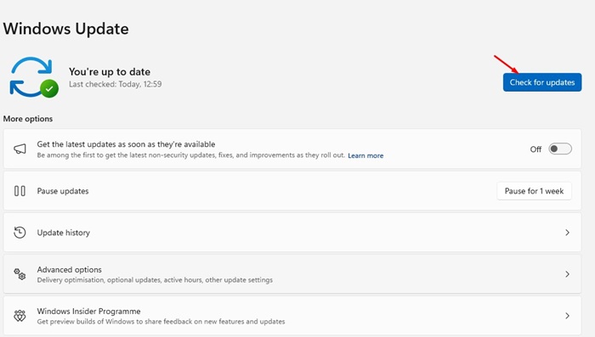Expand Update history with its chevron
This screenshot has width=595, height=337.
567,233
